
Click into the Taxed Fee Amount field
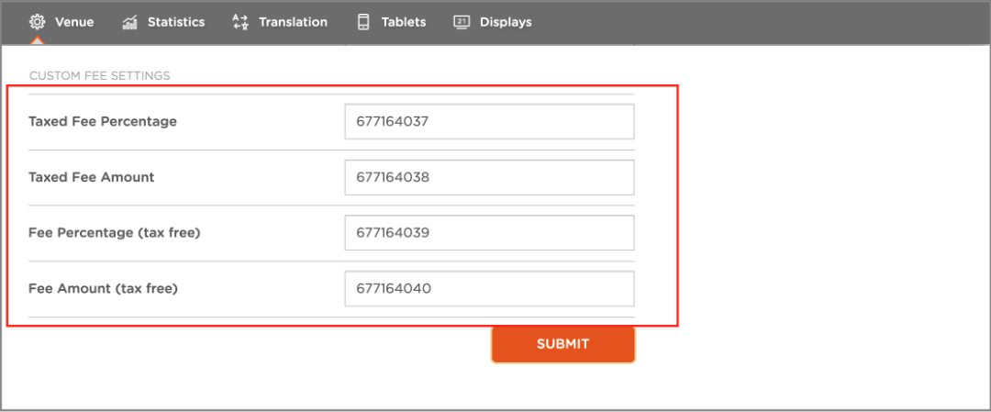(489, 178)
